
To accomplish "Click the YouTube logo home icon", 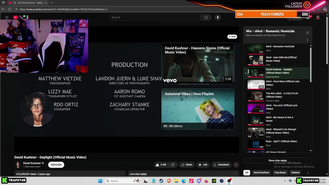I will click(15, 17).
